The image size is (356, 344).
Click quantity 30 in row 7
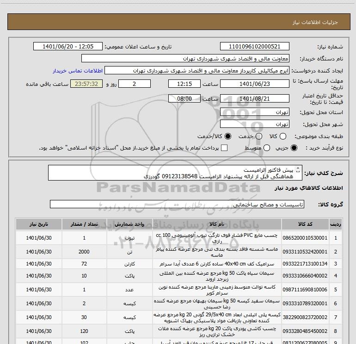point(84,317)
